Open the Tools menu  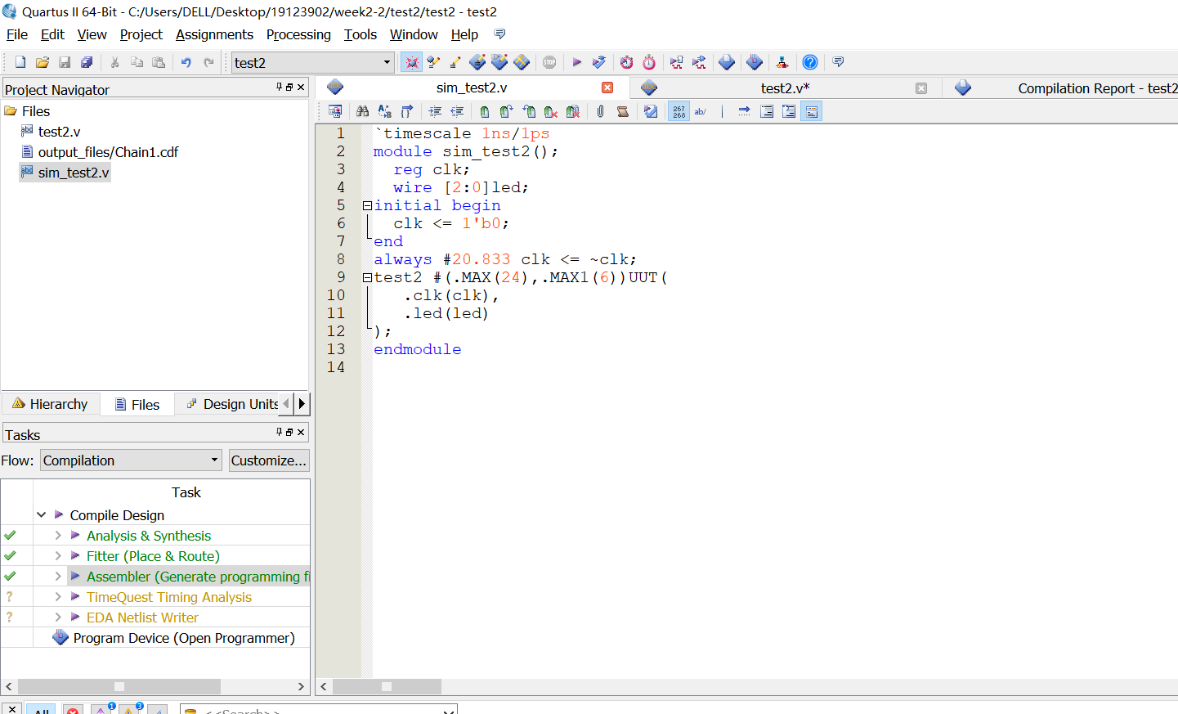pyautogui.click(x=361, y=34)
